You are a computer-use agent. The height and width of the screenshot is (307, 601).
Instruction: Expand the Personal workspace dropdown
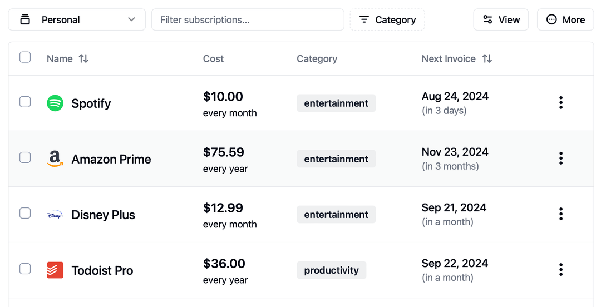click(77, 20)
